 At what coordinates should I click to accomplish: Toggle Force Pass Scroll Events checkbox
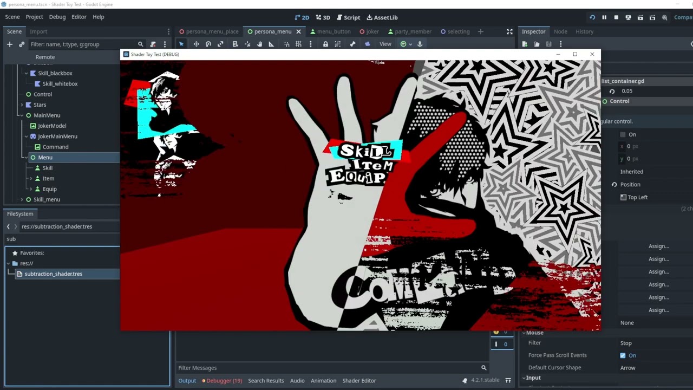623,355
